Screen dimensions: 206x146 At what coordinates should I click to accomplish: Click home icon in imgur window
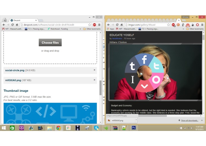122,25
